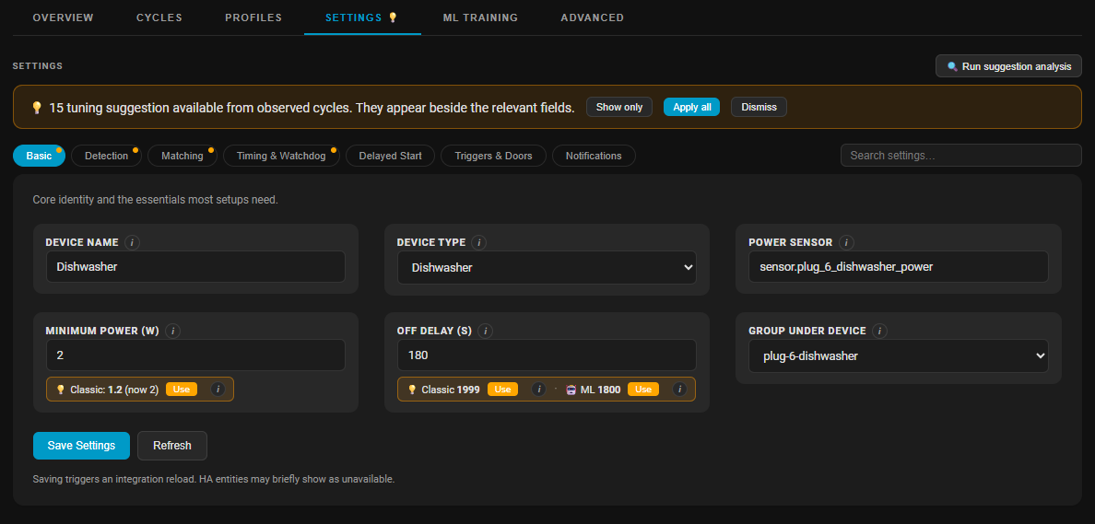Click the Save Settings button
Screen dimensions: 1095x524
(82, 446)
